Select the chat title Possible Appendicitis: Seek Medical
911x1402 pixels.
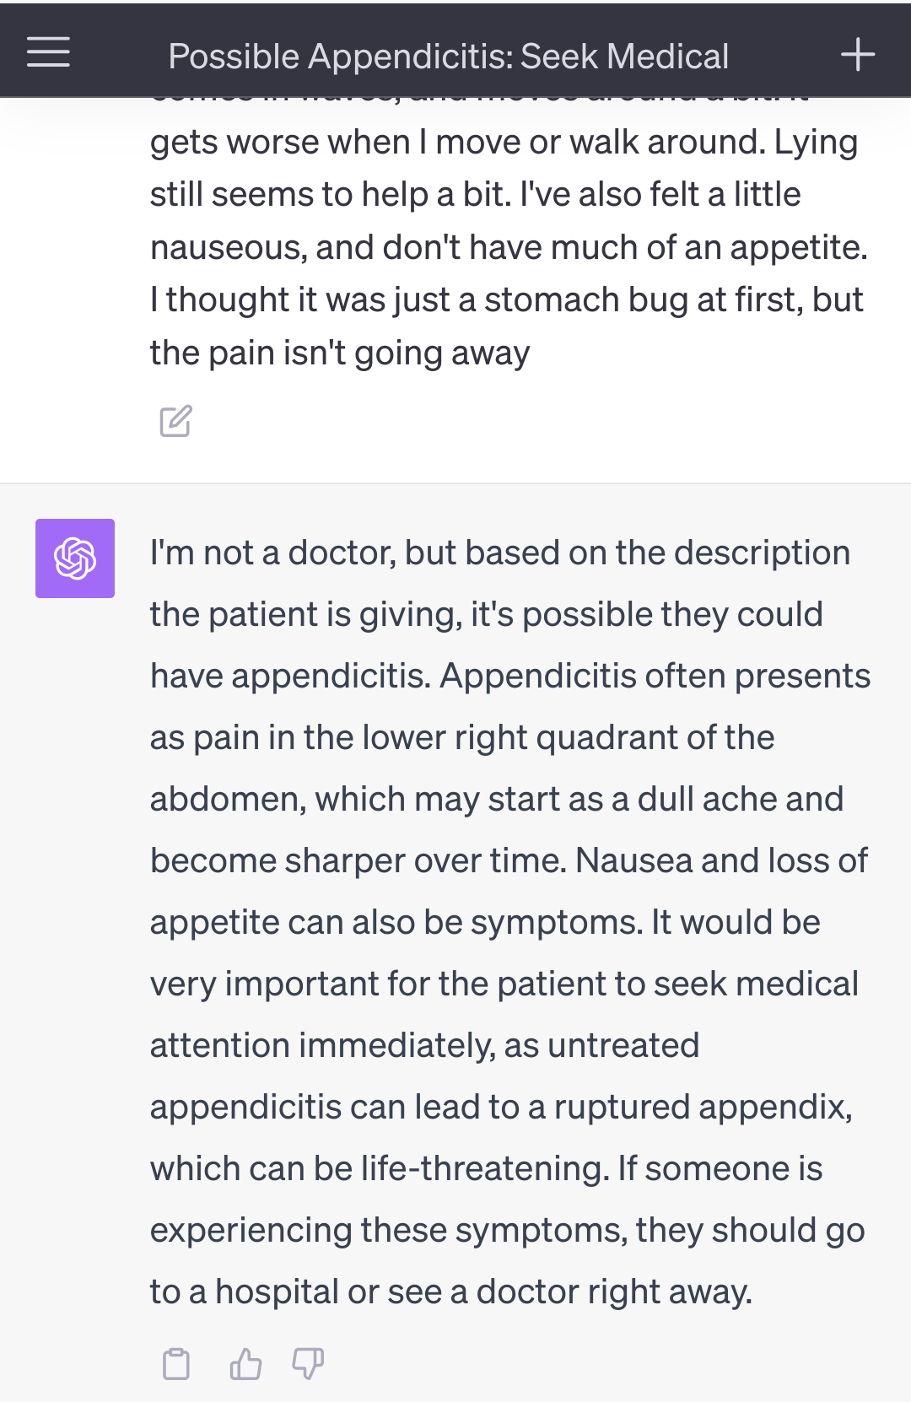click(448, 57)
